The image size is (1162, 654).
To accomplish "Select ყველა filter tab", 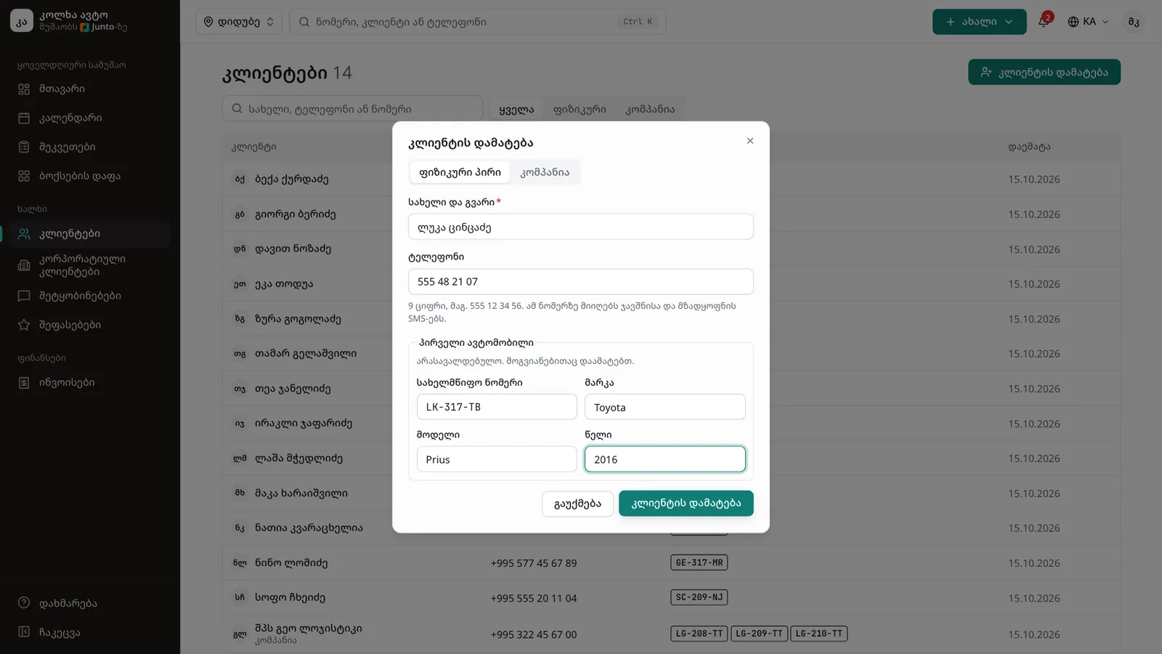I will [x=516, y=109].
